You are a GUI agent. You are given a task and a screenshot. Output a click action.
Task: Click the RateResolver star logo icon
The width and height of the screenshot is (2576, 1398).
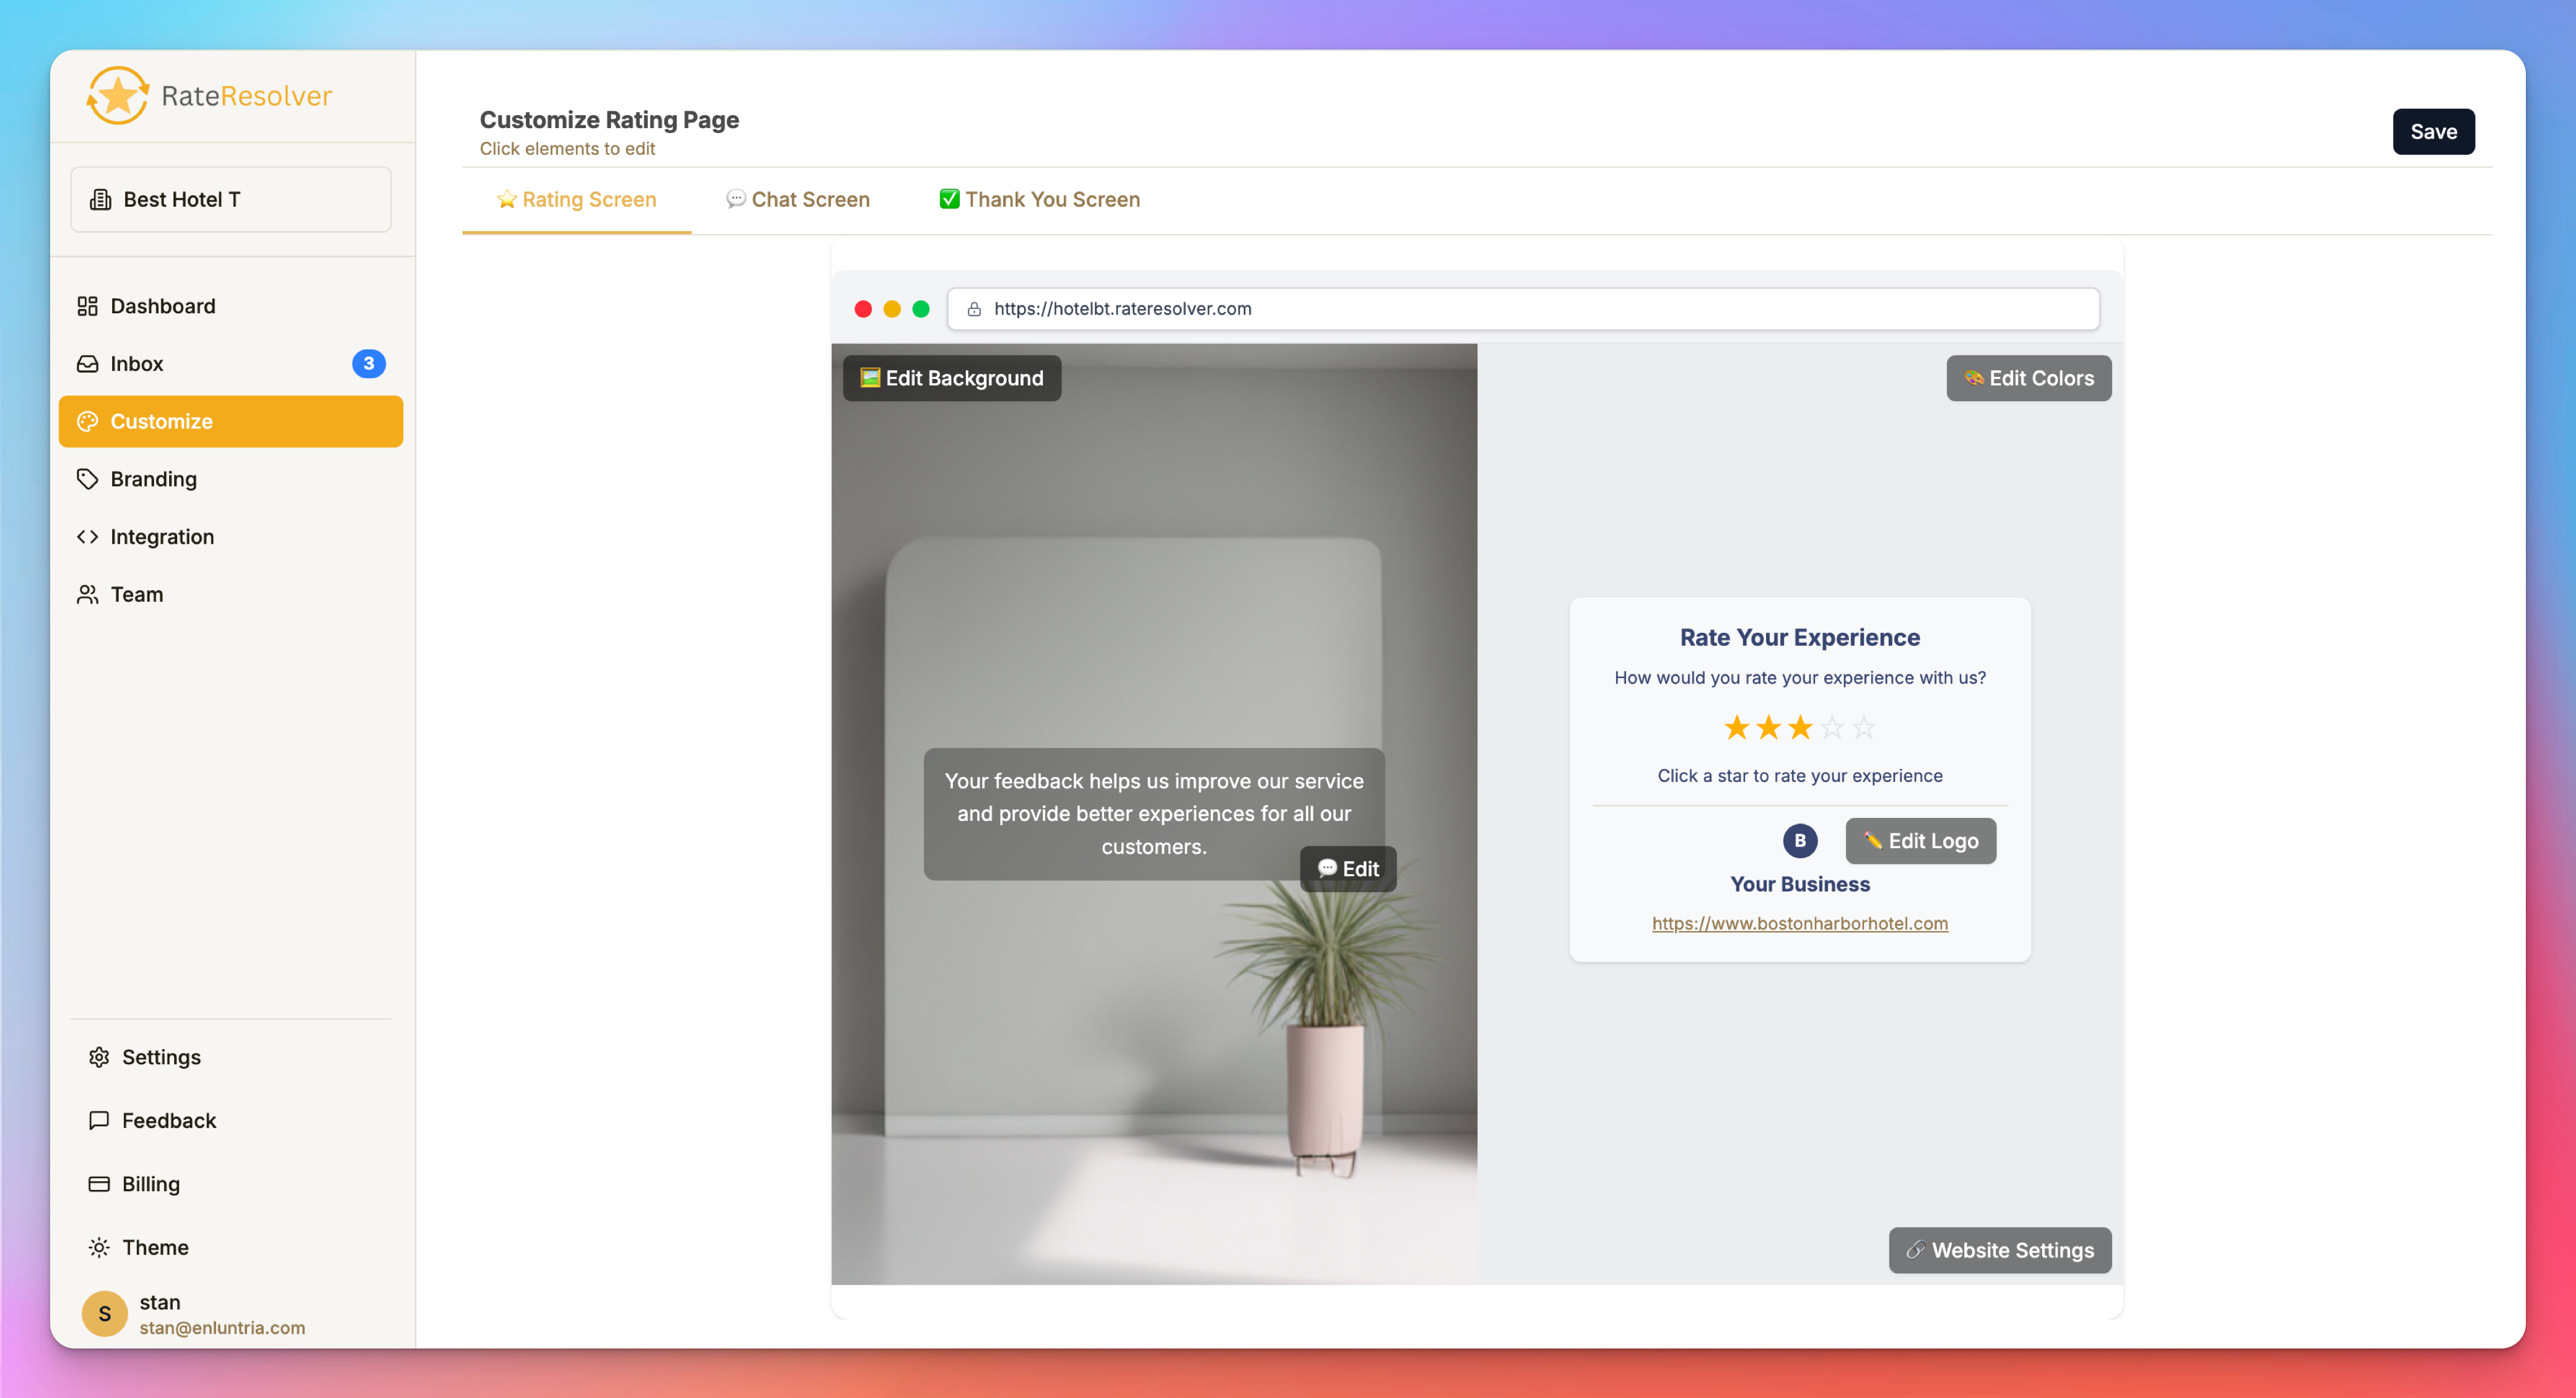click(x=118, y=96)
